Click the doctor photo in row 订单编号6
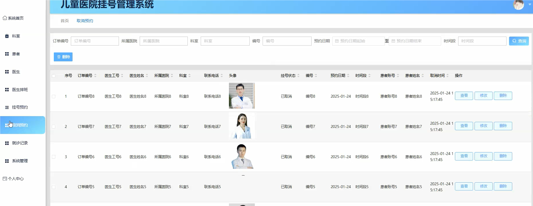Image resolution: width=533 pixels, height=206 pixels. click(242, 156)
